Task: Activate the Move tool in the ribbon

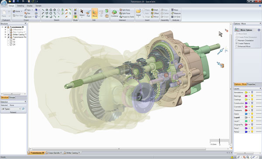Action: 95,13
